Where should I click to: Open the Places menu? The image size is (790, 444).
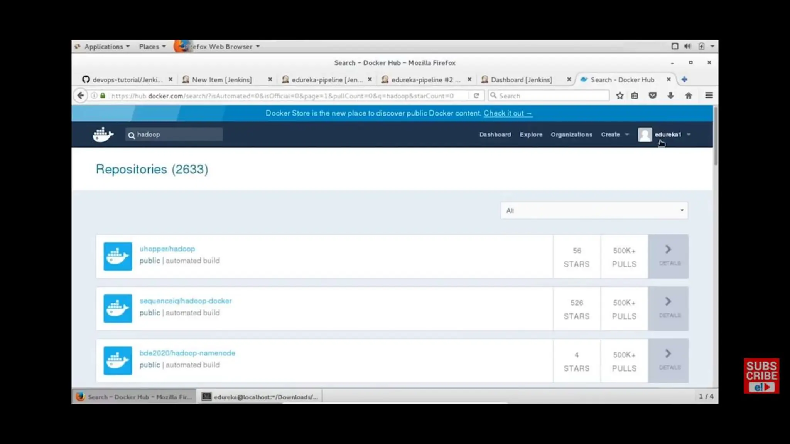point(152,47)
